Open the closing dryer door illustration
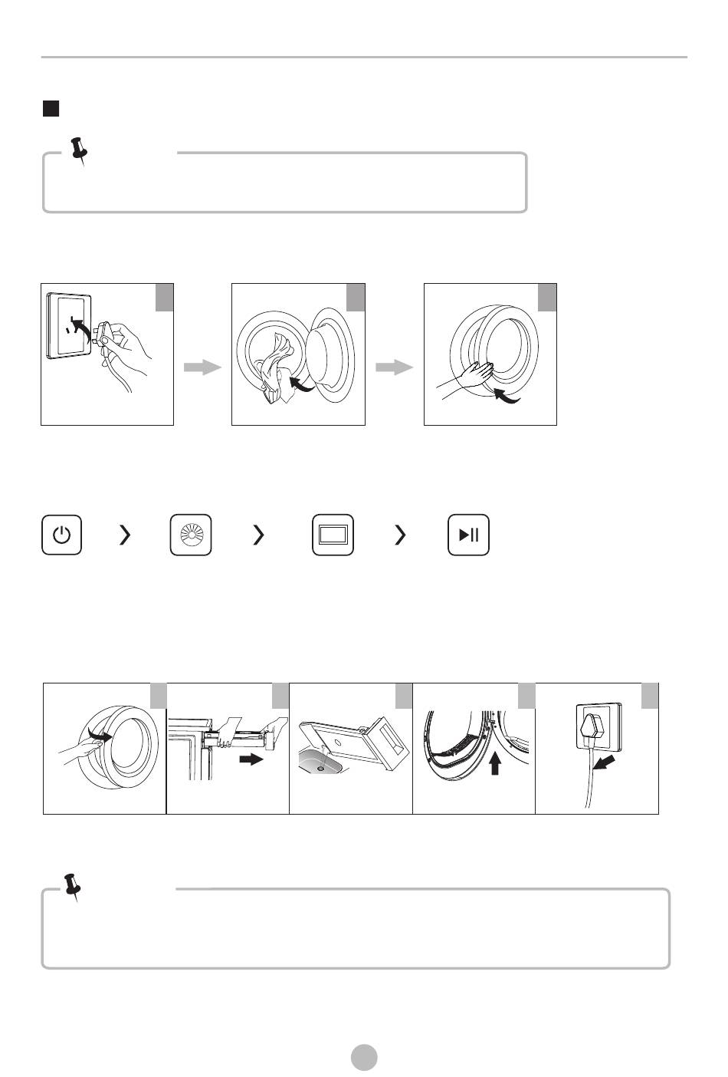 pyautogui.click(x=490, y=354)
